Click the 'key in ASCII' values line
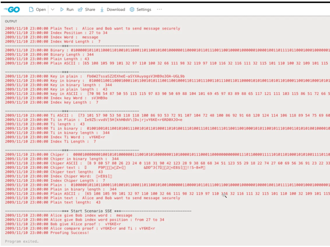Viewport: 330px width, 247px height. pyautogui.click(x=167, y=94)
